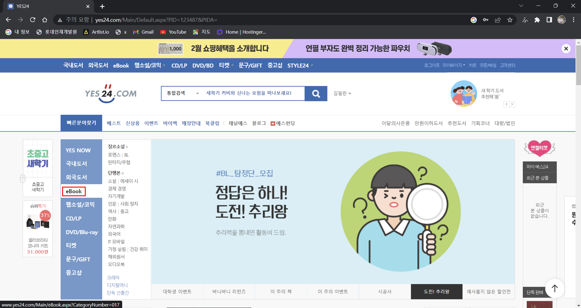
Task: Bookmark page with star icon
Action: coord(510,20)
